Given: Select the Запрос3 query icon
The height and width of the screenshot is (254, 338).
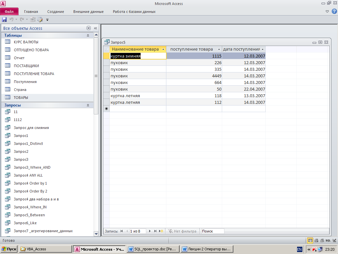Looking at the screenshot, I should coord(8,159).
